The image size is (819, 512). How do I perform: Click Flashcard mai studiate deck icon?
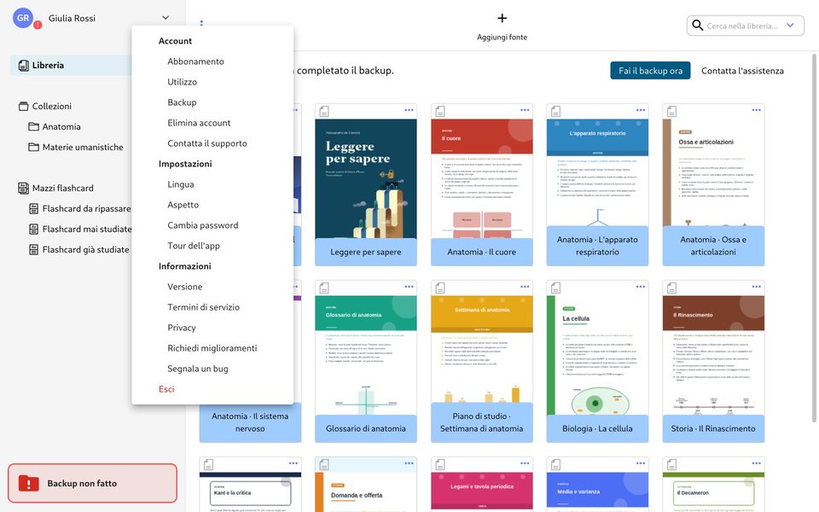[x=33, y=229]
